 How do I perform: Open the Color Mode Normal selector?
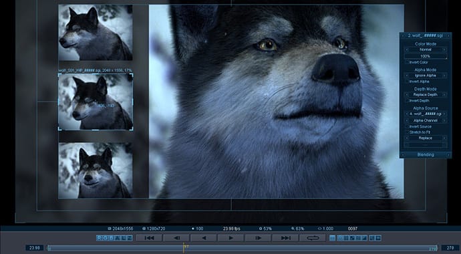[426, 49]
